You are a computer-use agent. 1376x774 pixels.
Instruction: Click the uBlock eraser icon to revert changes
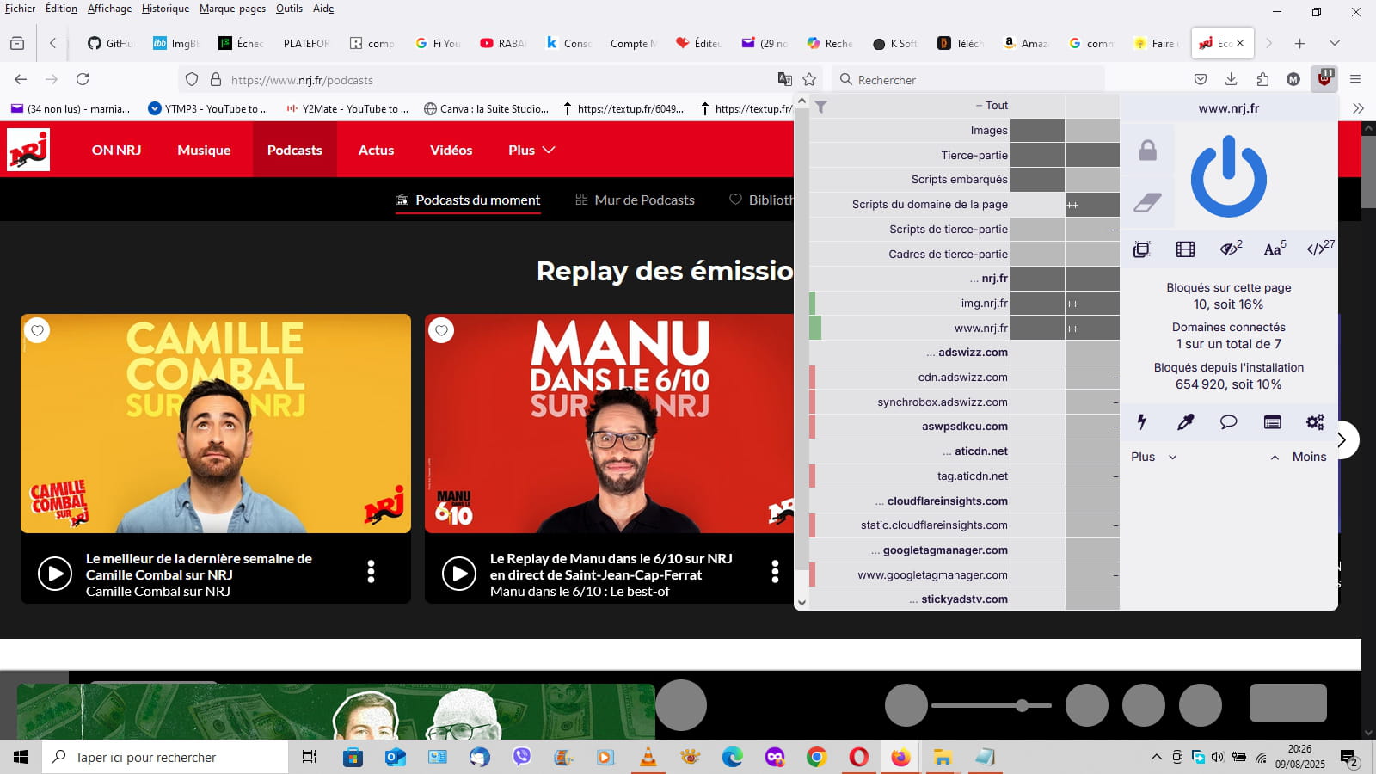coord(1147,203)
